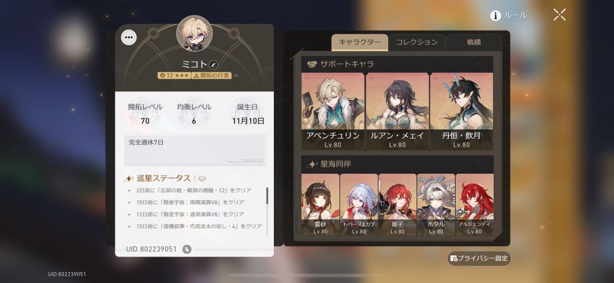Screen dimensions: 614x283
Task: Click the 開拓の行者 title badge
Action: pos(211,75)
